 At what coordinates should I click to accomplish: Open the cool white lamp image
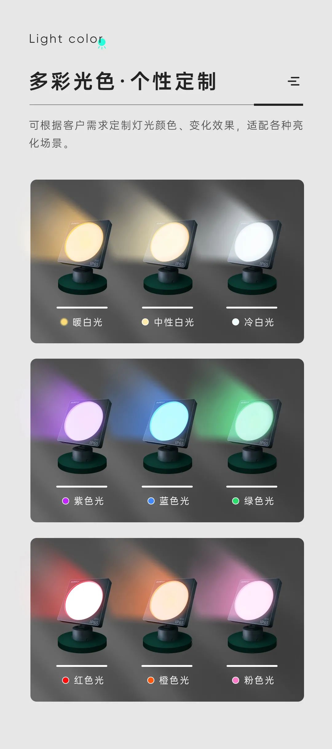pyautogui.click(x=254, y=257)
